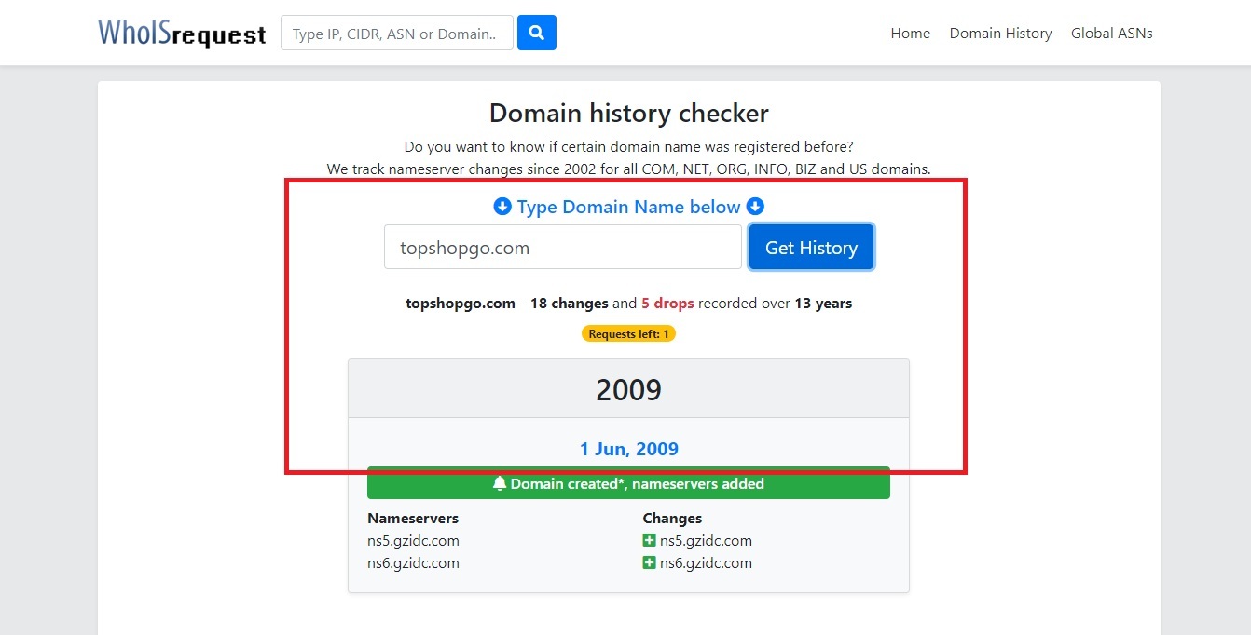Click the 1 Jun, 2009 date
Viewport: 1251px width, 635px height.
click(x=628, y=449)
